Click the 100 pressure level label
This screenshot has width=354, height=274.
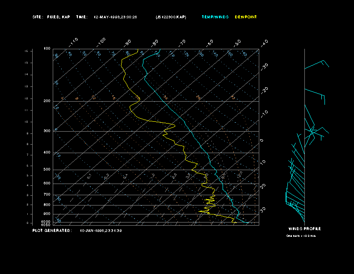point(47,49)
